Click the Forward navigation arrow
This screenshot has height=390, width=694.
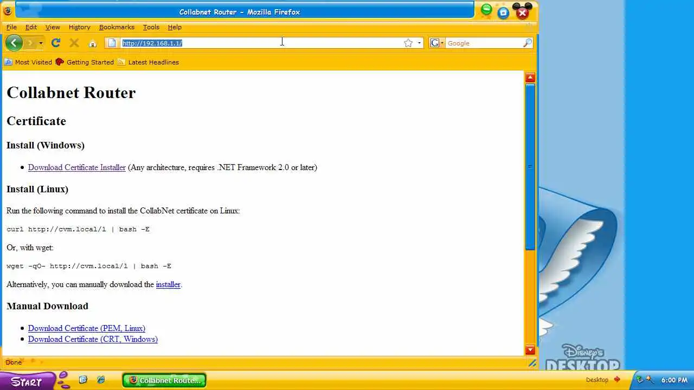[31, 43]
